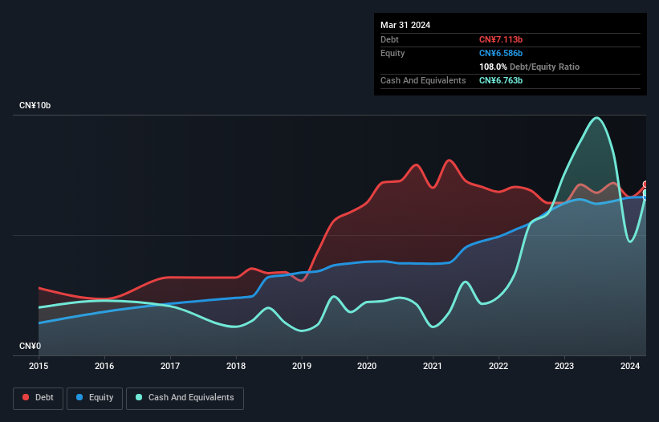Click the CN¥7.113b debt value
This screenshot has width=659, height=422.
click(x=501, y=39)
